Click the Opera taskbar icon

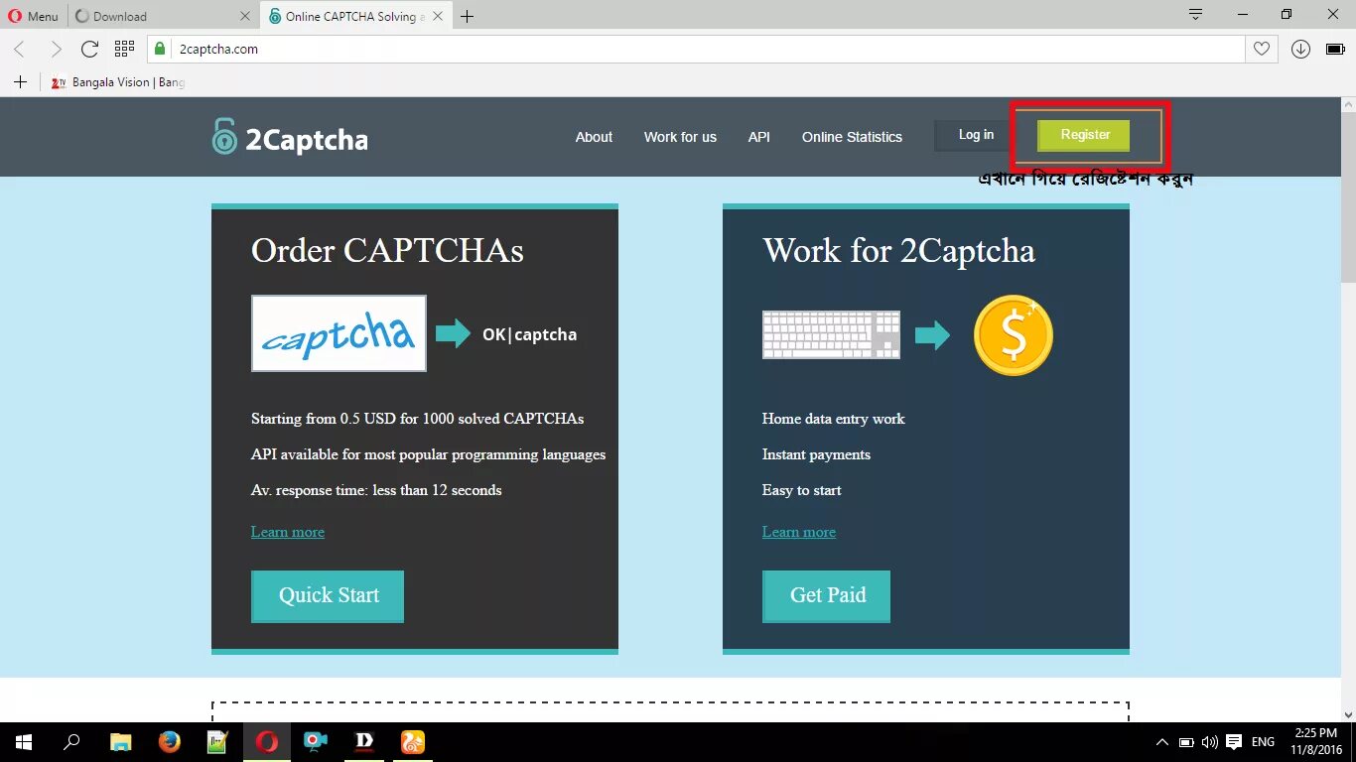point(266,742)
